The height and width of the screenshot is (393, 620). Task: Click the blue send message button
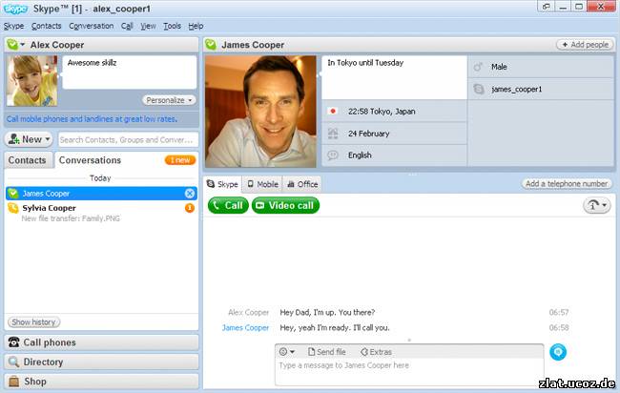point(558,352)
